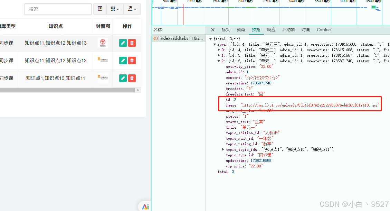The image size is (390, 211).
Task: Click the horizontal table scrollbar
Action: point(67,90)
